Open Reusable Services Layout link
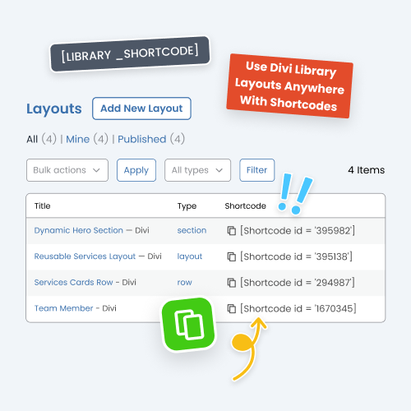 pyautogui.click(x=85, y=256)
